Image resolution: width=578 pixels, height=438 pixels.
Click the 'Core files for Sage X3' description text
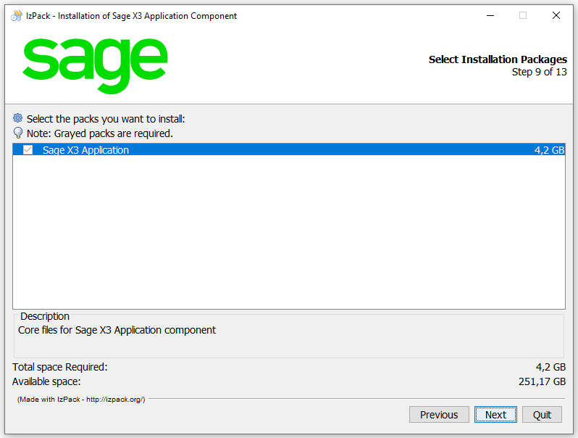pos(117,330)
